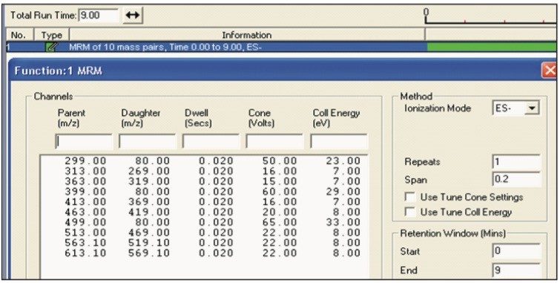Click the Coll Energy (eV) input field

point(338,141)
